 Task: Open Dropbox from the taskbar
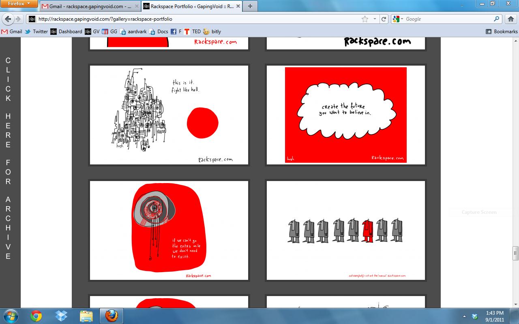click(x=61, y=316)
